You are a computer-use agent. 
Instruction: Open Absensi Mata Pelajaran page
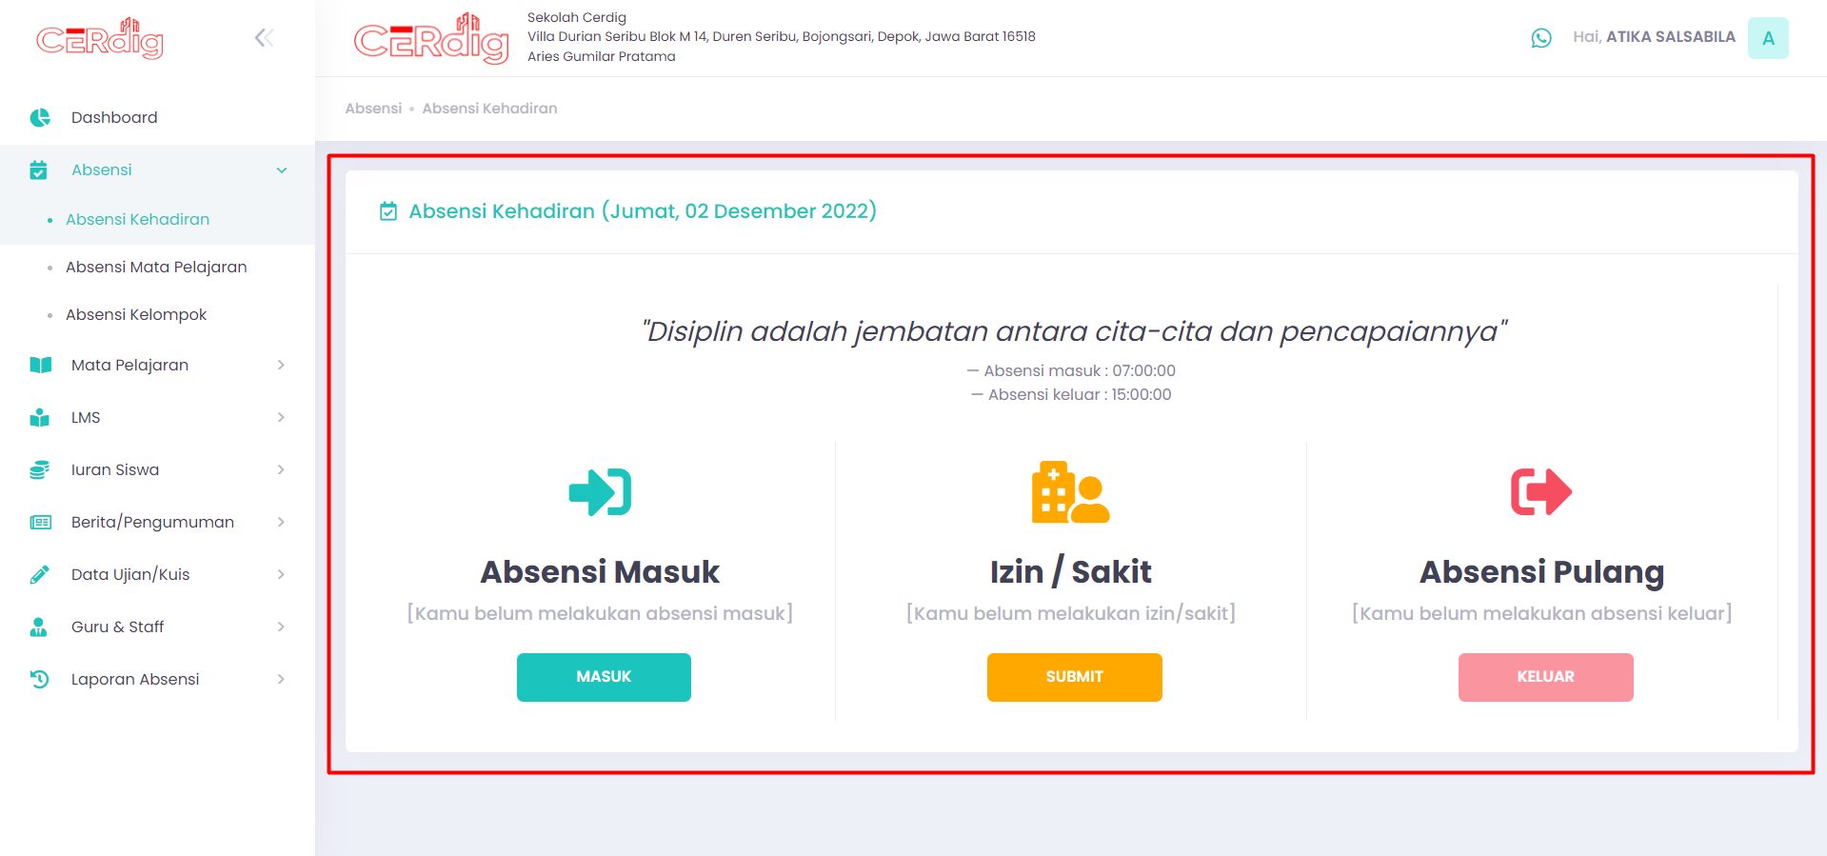click(x=156, y=267)
